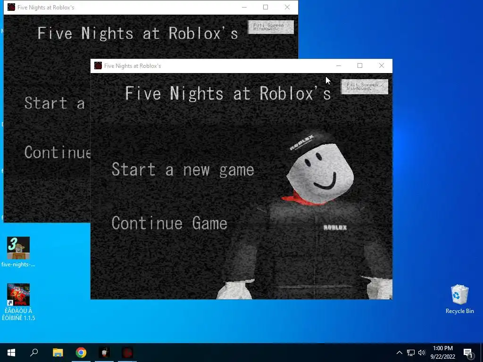Viewport: 483px width, 362px height.
Task: Select the Recycle Bin desktop icon
Action: point(459,299)
